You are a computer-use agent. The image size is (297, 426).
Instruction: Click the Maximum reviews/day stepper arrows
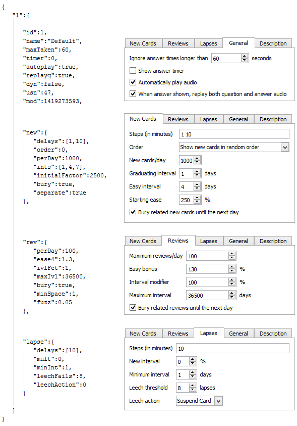[x=231, y=256]
